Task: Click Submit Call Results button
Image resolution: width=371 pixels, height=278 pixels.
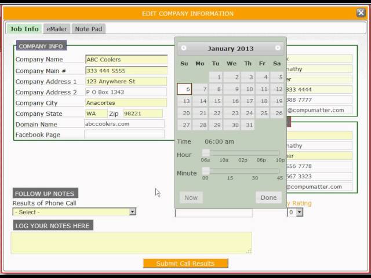Action: point(185,264)
